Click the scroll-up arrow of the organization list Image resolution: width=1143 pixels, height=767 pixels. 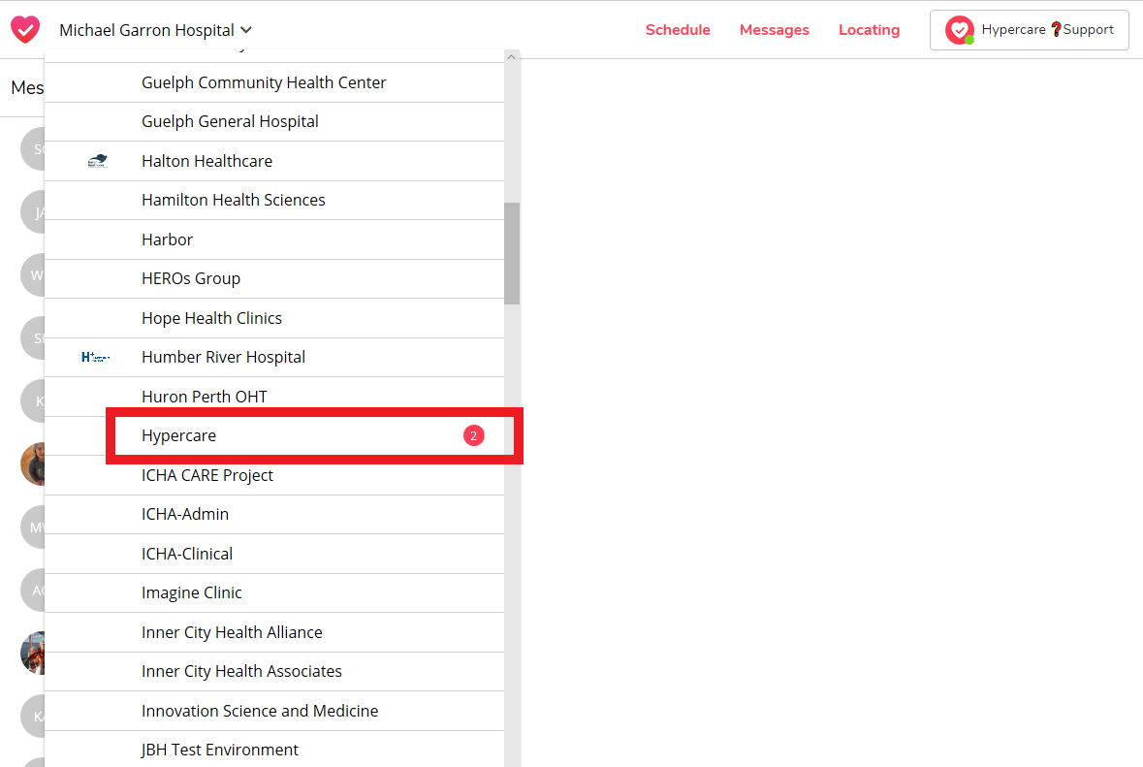point(512,57)
